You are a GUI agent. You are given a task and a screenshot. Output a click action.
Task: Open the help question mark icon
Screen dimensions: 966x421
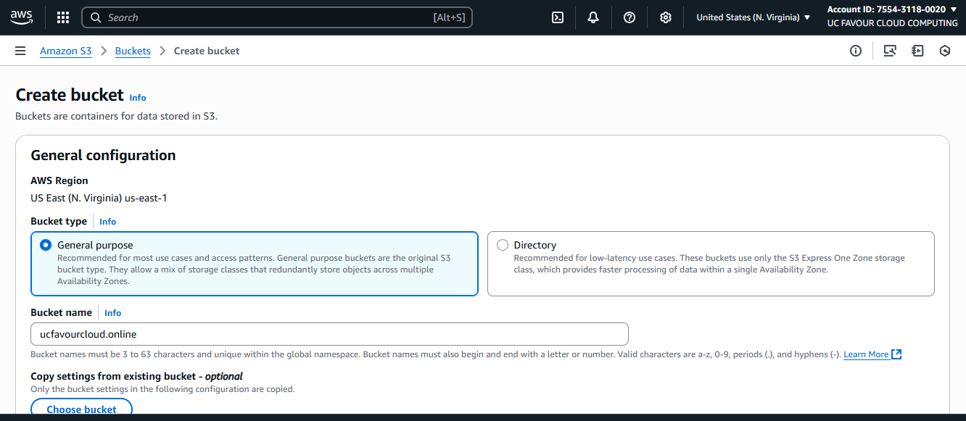tap(629, 17)
